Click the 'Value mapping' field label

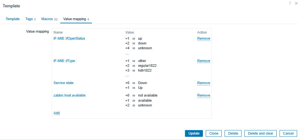click(x=37, y=31)
